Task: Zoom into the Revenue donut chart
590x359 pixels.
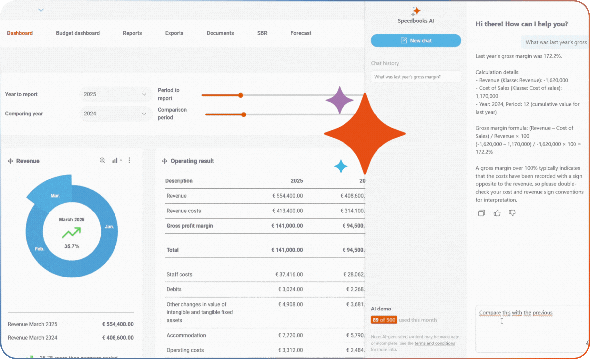Action: [102, 160]
